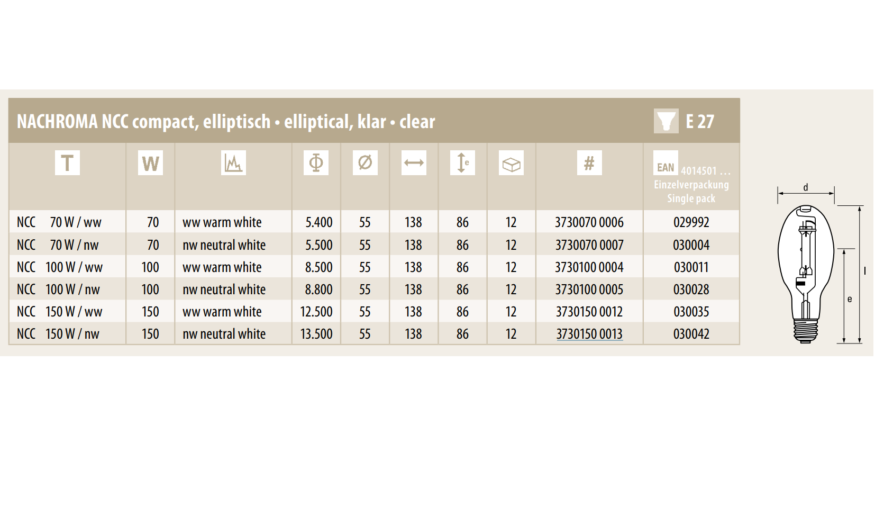875x516 pixels.
Task: Click article number 3730070 0006
Action: click(x=589, y=222)
